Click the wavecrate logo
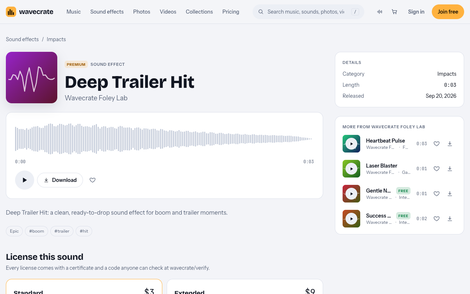Viewport: 470px width, 294px height. (x=29, y=12)
